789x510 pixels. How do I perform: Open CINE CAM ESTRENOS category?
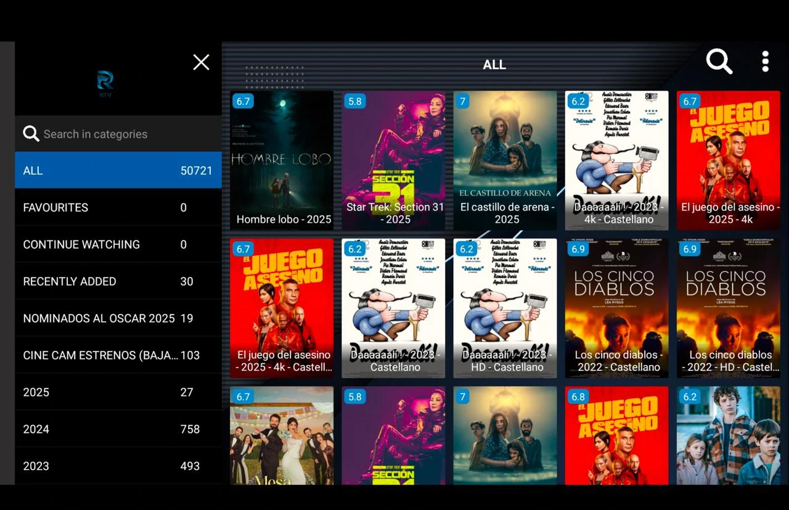(118, 355)
